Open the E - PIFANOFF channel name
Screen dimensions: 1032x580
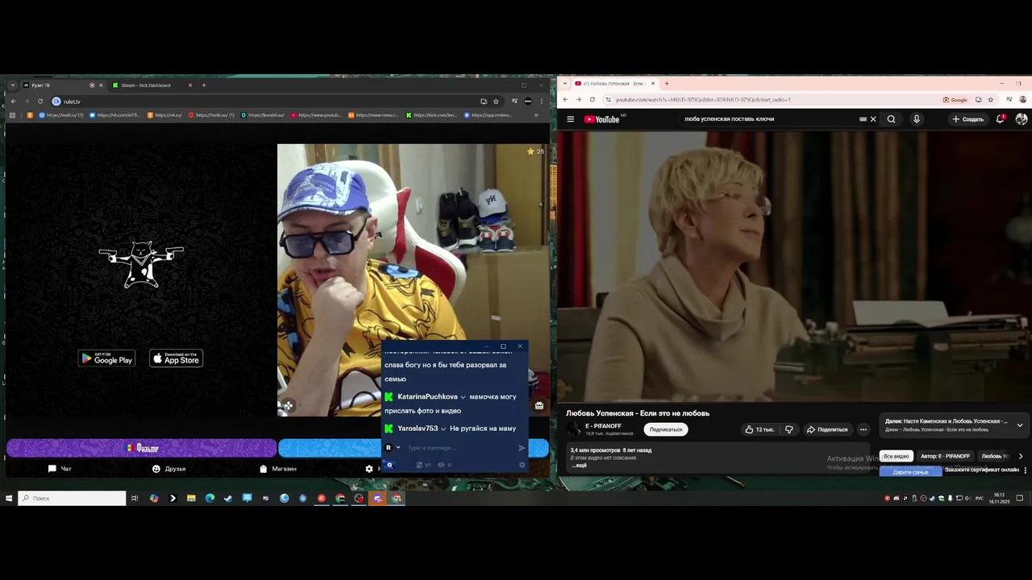(603, 426)
